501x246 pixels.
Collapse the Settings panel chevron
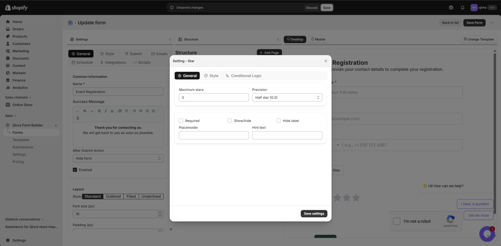pos(170,39)
